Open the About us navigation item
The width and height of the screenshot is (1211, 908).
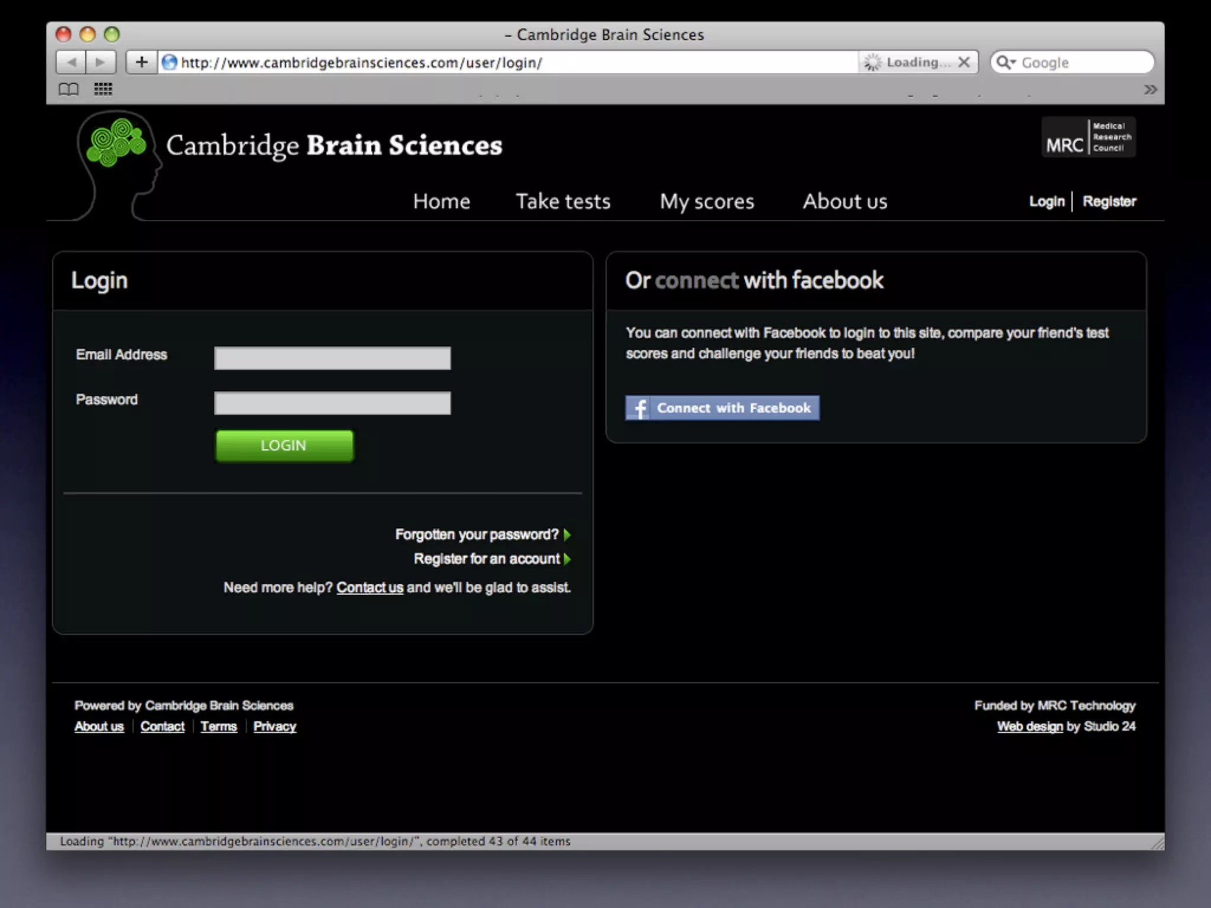click(x=844, y=202)
